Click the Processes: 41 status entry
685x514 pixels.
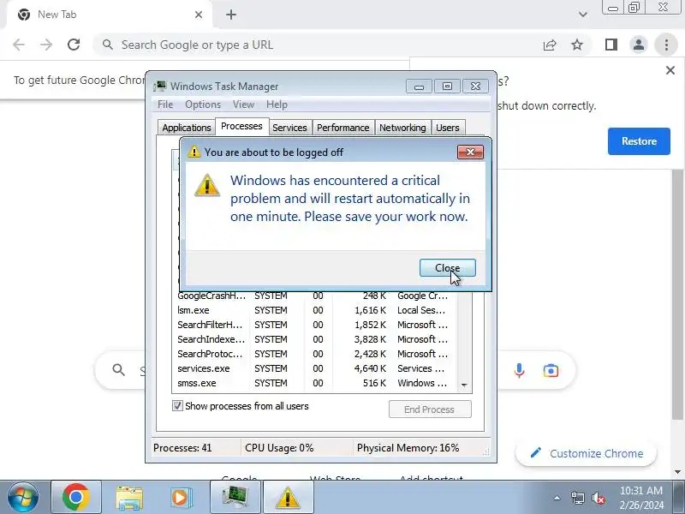(x=182, y=448)
